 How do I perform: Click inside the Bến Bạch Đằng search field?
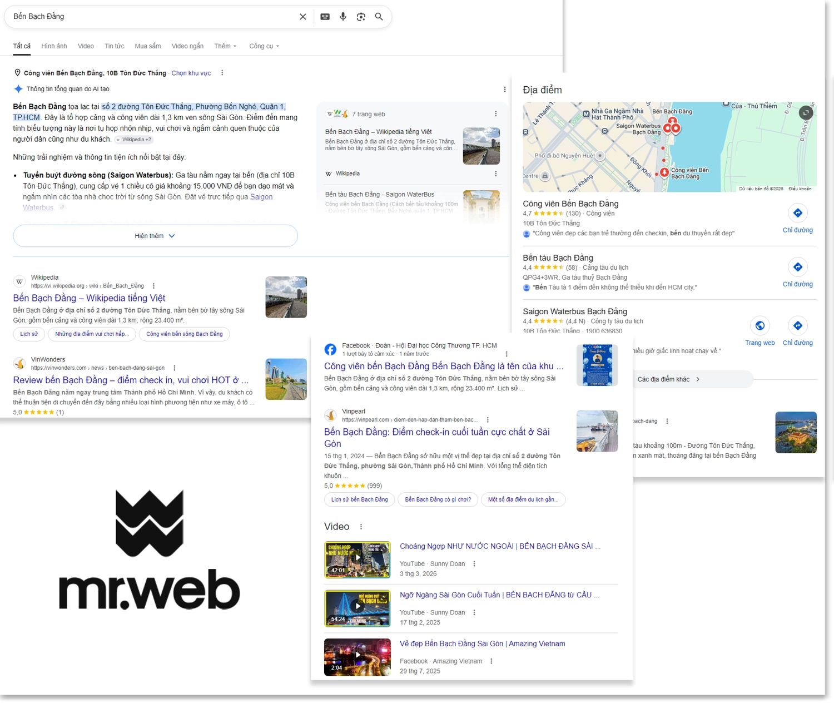click(x=153, y=17)
